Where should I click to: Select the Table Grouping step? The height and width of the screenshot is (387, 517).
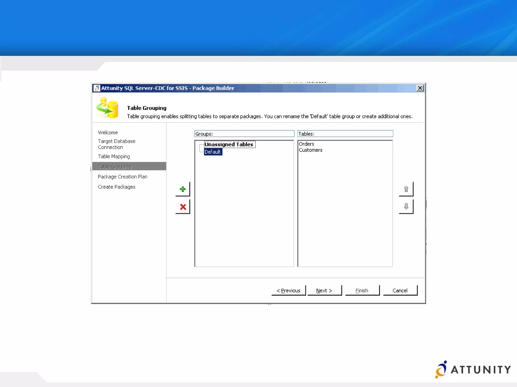[x=129, y=166]
